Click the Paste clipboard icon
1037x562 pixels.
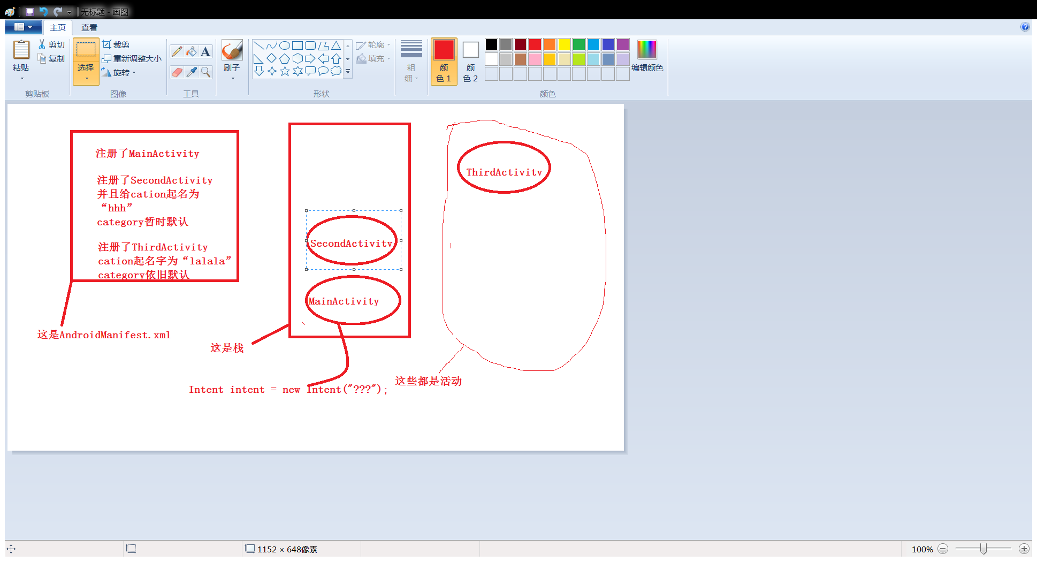21,50
